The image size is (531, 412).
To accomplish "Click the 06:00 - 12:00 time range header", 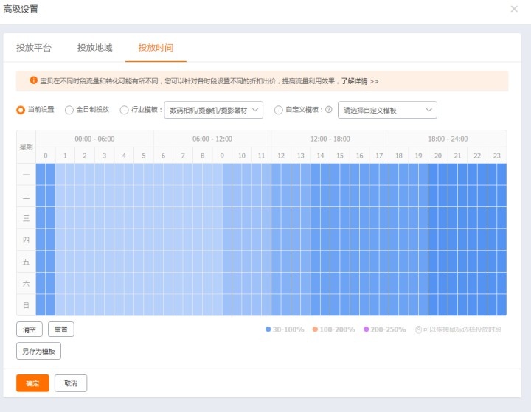I will [x=212, y=139].
